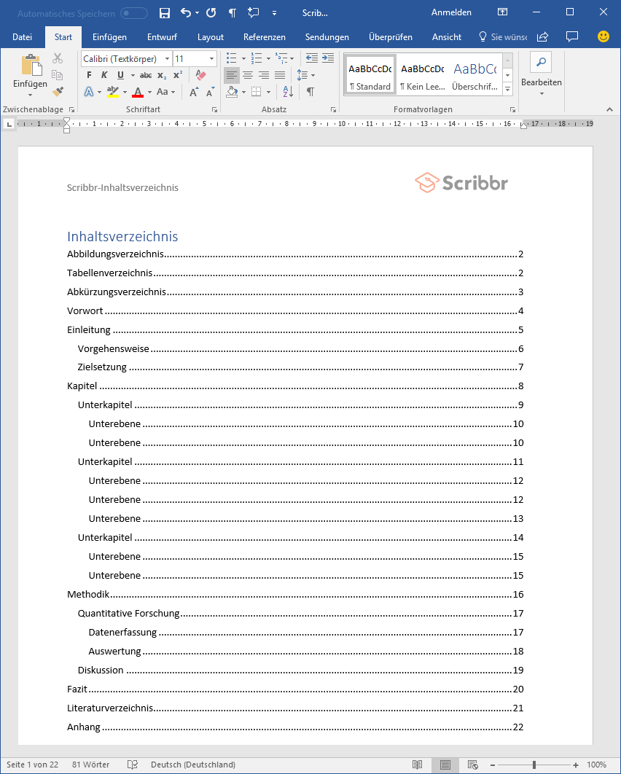
Task: Center the paragraph text
Action: pyautogui.click(x=248, y=75)
